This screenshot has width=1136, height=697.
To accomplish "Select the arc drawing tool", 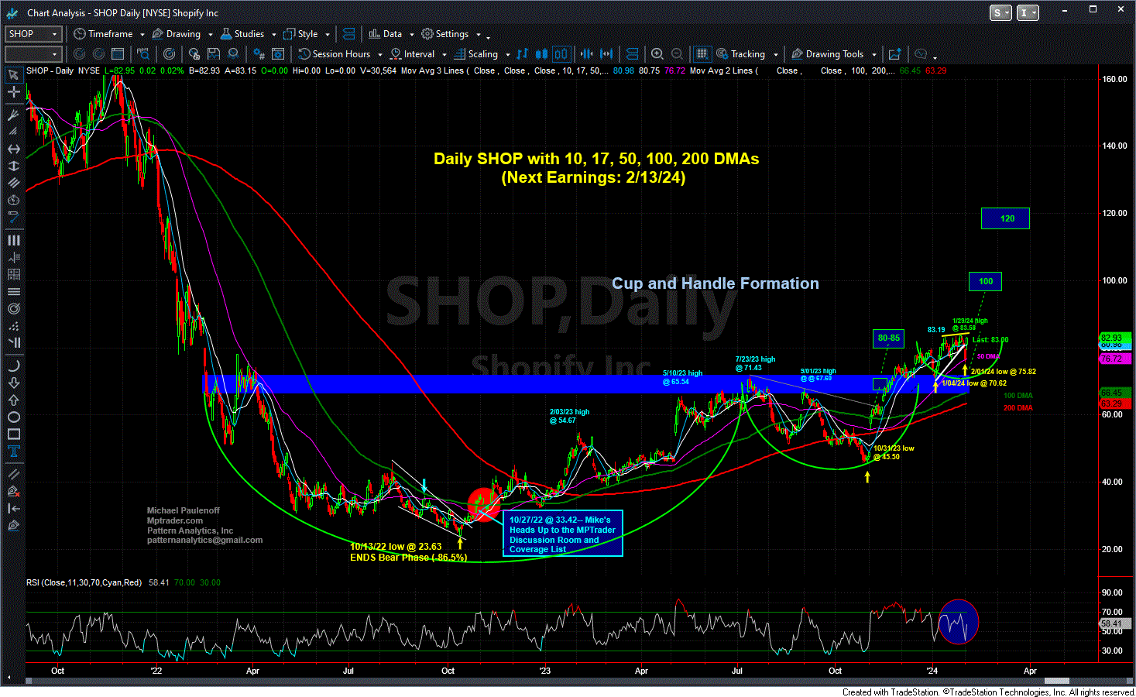I will point(13,366).
